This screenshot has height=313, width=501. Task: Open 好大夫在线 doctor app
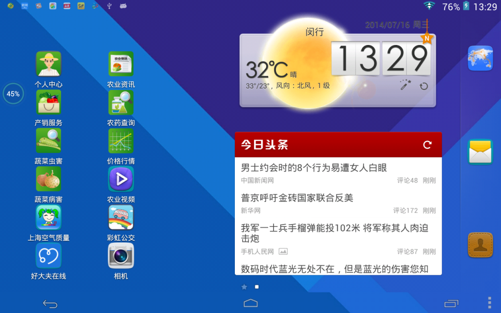point(48,256)
